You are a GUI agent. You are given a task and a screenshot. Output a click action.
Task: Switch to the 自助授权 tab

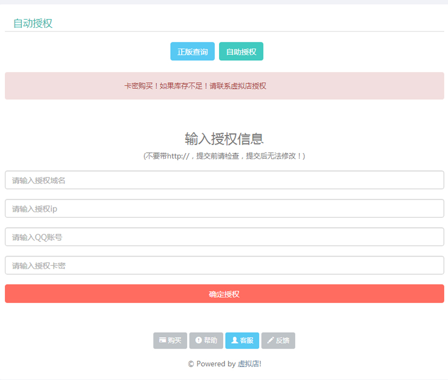coord(241,51)
